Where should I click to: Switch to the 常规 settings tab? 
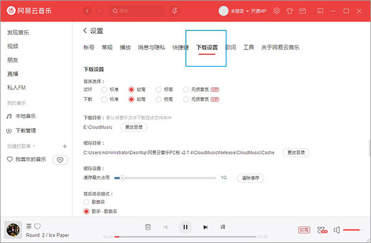click(x=107, y=48)
